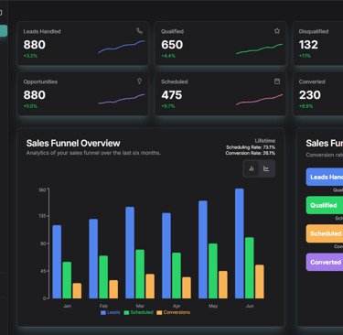
Task: Toggle Scheduled series in chart legend
Action: pos(138,312)
